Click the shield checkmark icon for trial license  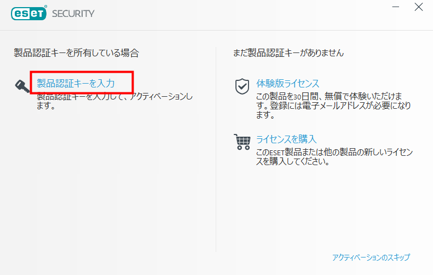tap(242, 86)
